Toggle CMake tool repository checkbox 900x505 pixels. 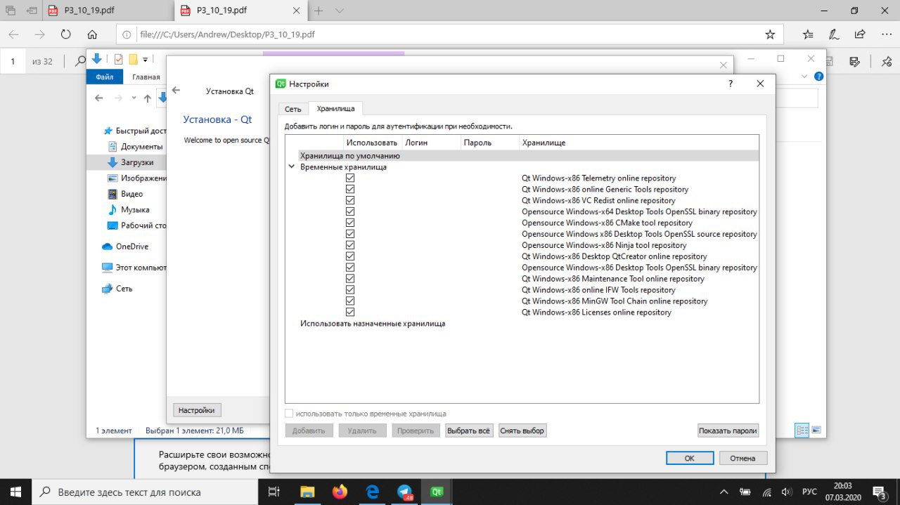coord(350,223)
